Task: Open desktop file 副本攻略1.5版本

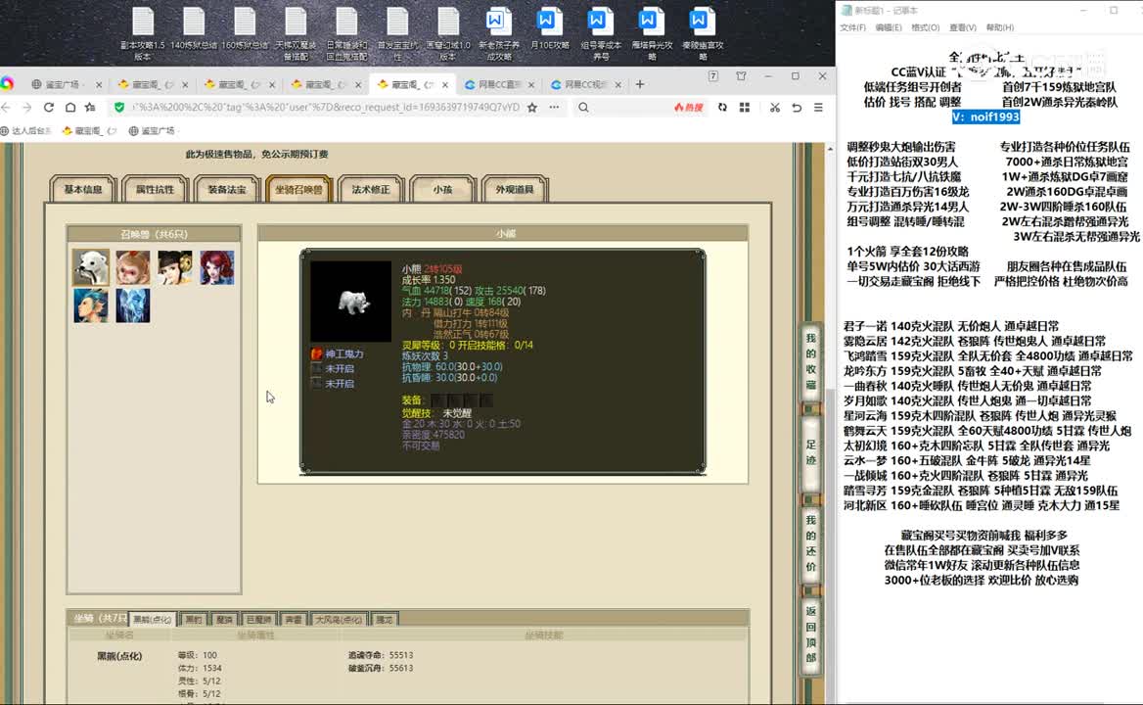Action: pyautogui.click(x=143, y=33)
